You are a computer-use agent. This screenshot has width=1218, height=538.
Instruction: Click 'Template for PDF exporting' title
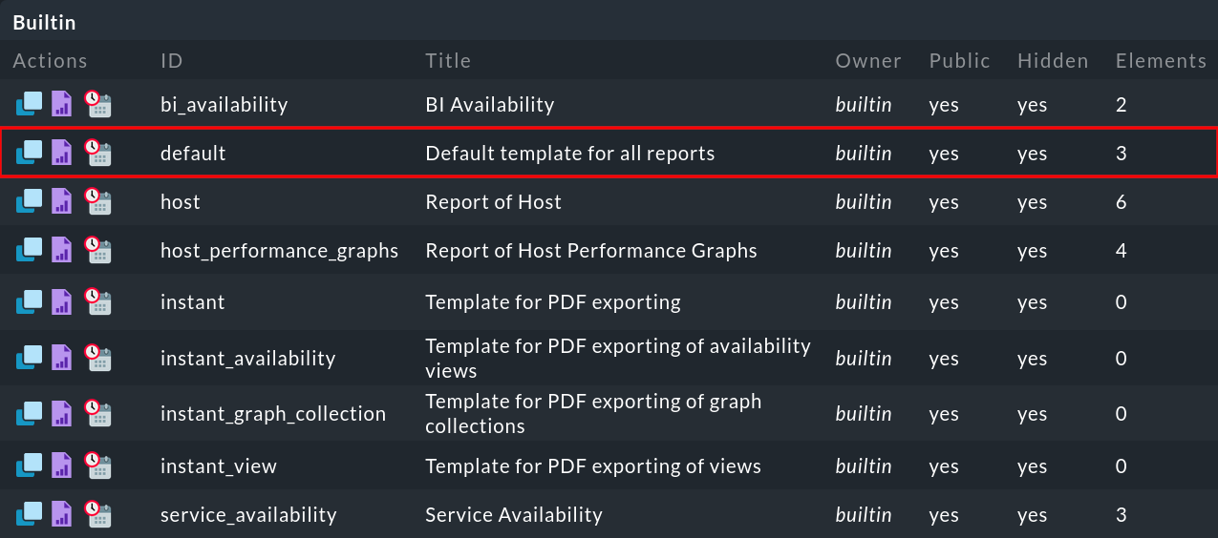(553, 302)
